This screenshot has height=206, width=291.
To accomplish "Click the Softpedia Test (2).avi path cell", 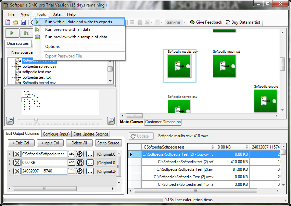I will click(178, 169).
